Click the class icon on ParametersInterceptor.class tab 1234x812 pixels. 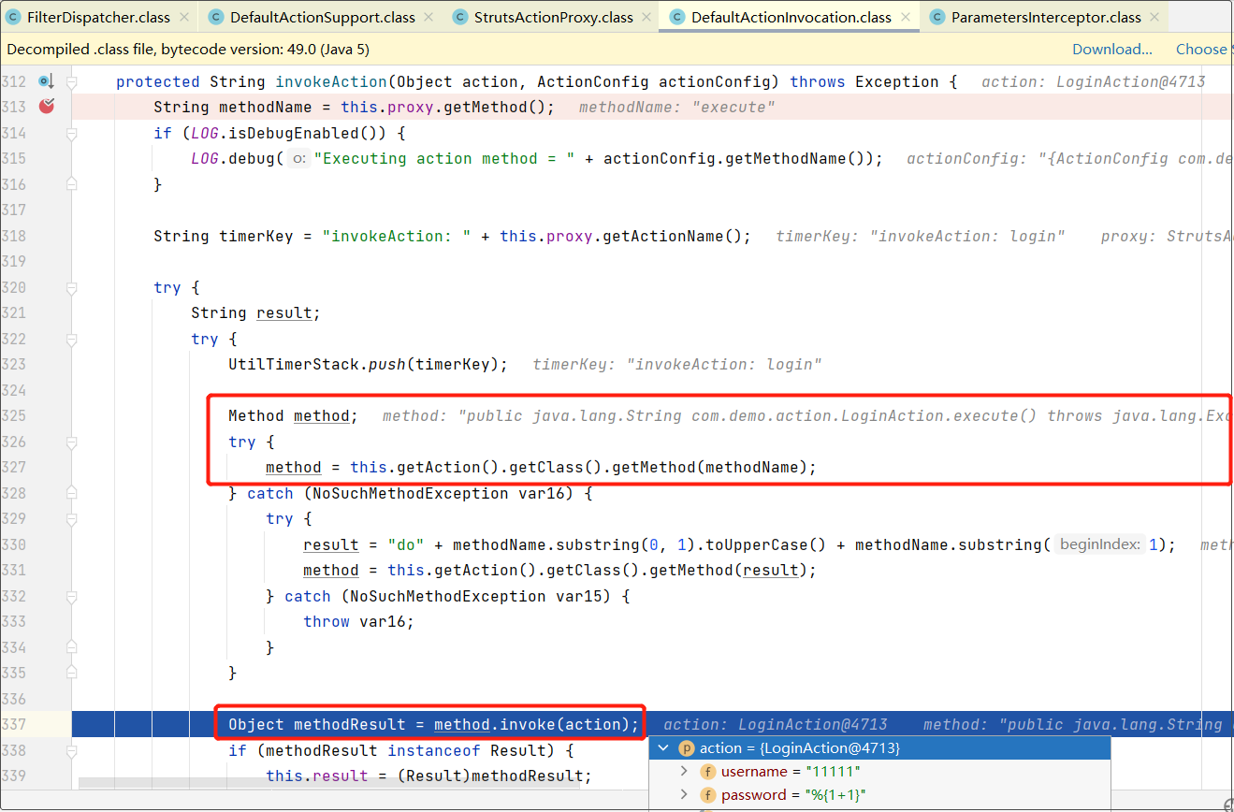(x=937, y=17)
